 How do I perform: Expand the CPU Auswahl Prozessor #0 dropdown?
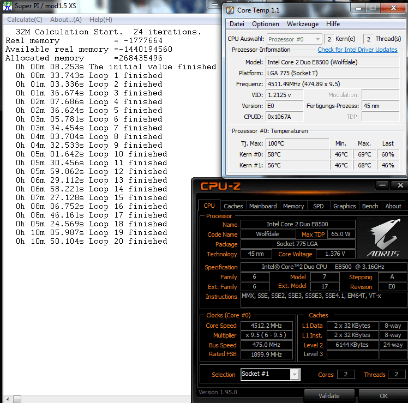tap(295, 39)
